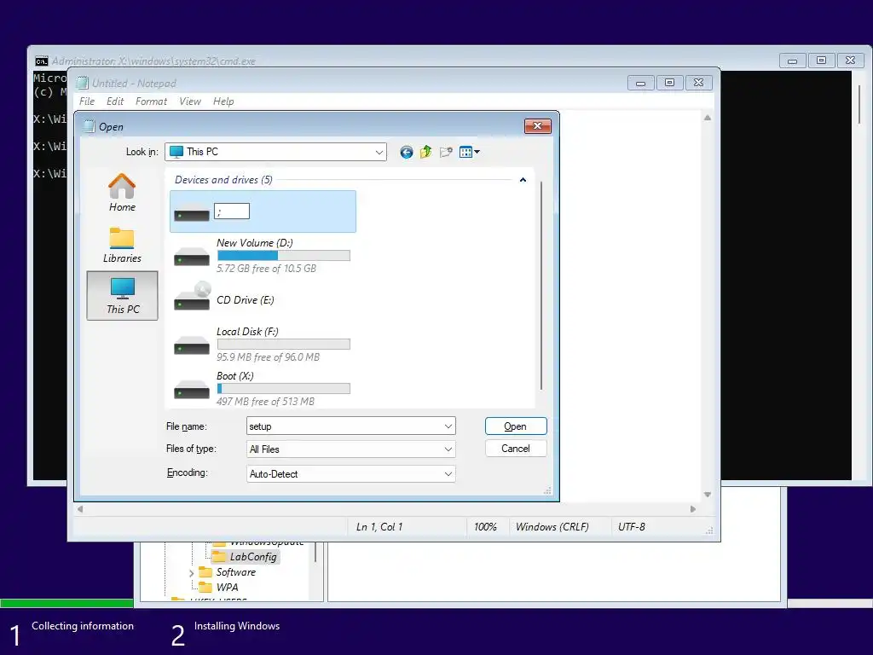Click the Open button in dialog

pos(516,426)
